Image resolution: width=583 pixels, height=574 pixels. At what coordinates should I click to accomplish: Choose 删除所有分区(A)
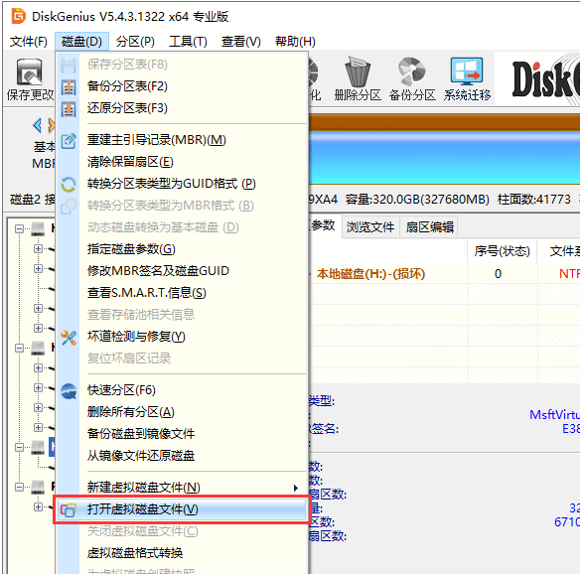point(182,412)
